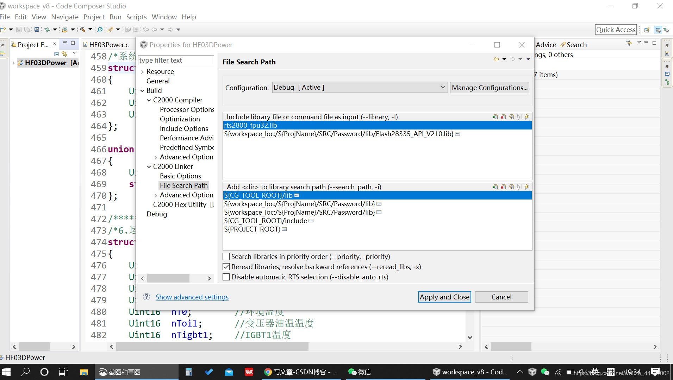Image resolution: width=673 pixels, height=380 pixels.
Task: Select Include Options in the tree
Action: (184, 128)
